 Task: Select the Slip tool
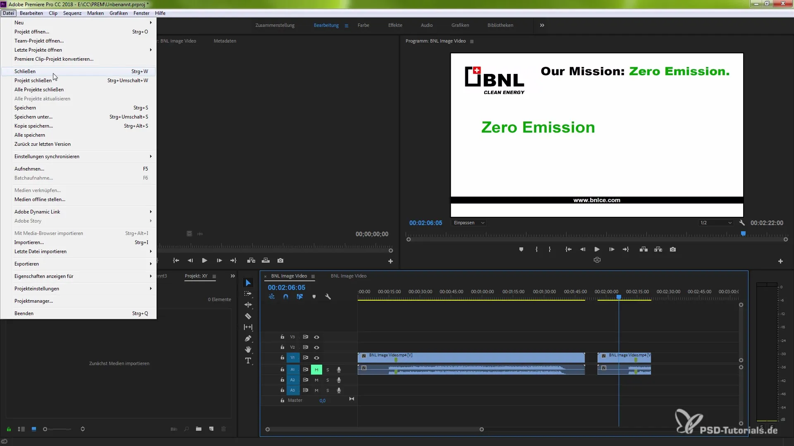point(248,327)
